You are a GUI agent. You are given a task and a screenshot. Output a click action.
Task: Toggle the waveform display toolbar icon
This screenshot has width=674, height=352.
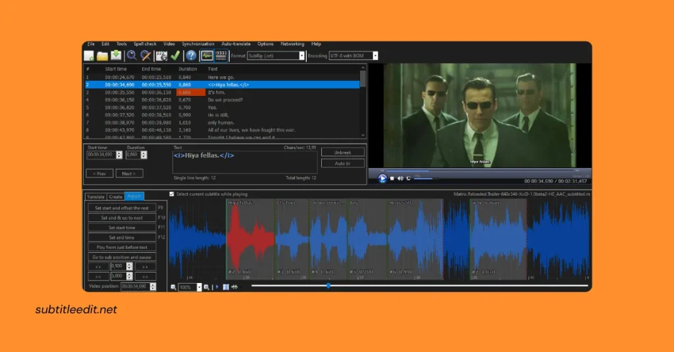(x=207, y=56)
